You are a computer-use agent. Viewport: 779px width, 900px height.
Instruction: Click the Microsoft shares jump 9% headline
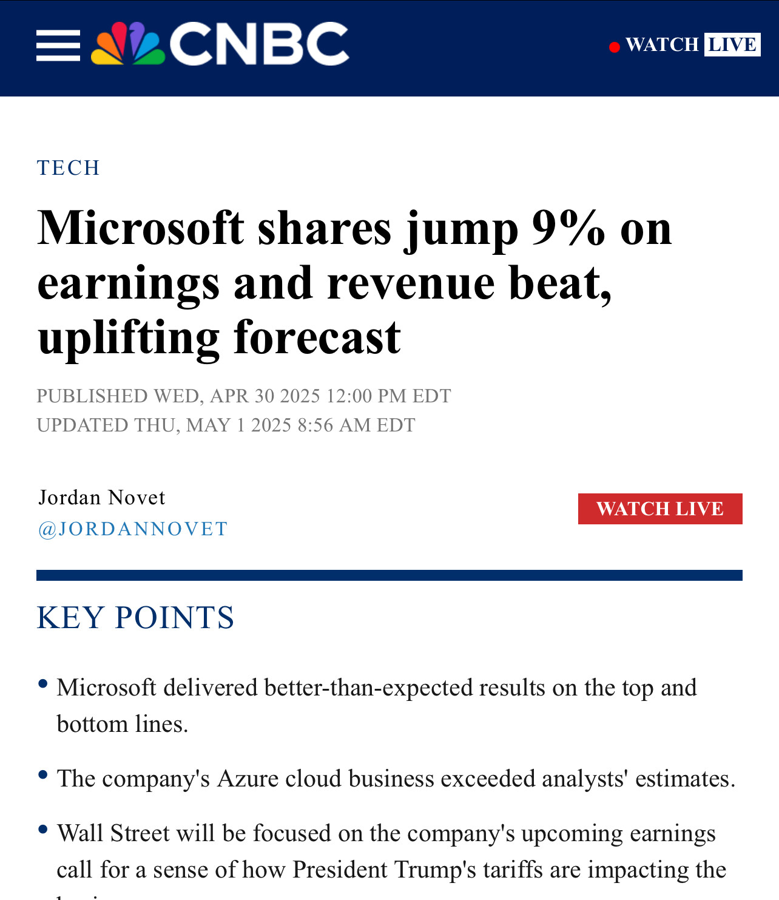[x=355, y=282]
